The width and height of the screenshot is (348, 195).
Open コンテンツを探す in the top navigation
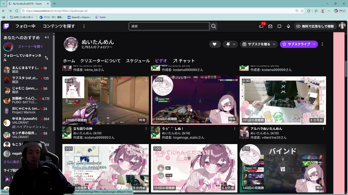point(59,26)
